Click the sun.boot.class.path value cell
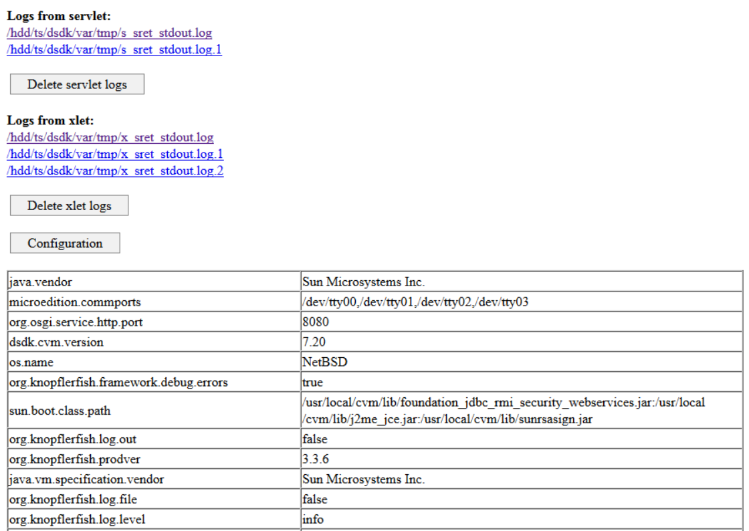The width and height of the screenshot is (749, 531). [x=468, y=411]
